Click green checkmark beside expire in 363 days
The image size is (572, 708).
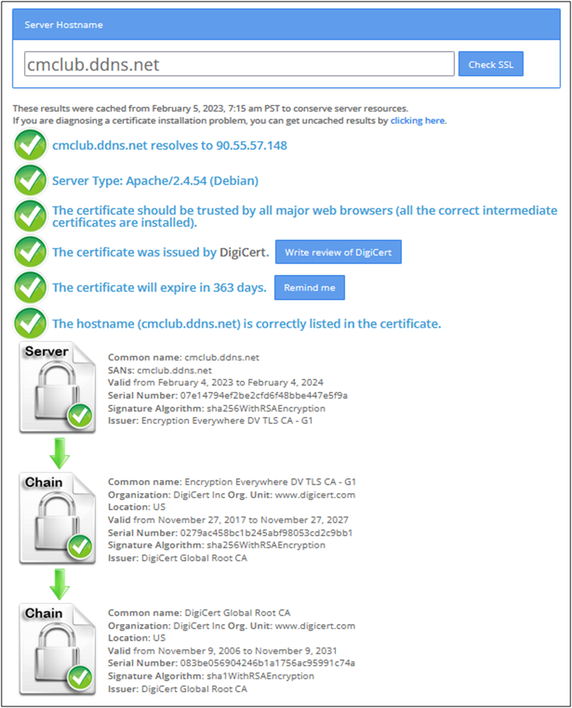click(x=31, y=288)
